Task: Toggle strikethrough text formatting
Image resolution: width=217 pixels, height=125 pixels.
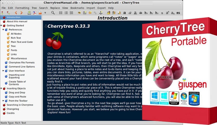Action: pos(141,13)
